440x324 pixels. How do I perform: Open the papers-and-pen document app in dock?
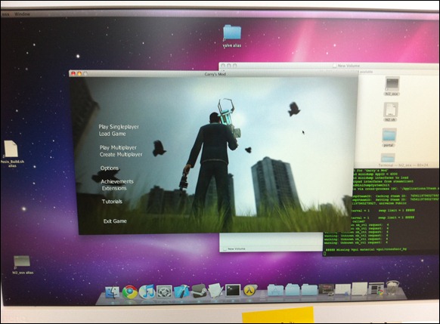tap(215, 290)
